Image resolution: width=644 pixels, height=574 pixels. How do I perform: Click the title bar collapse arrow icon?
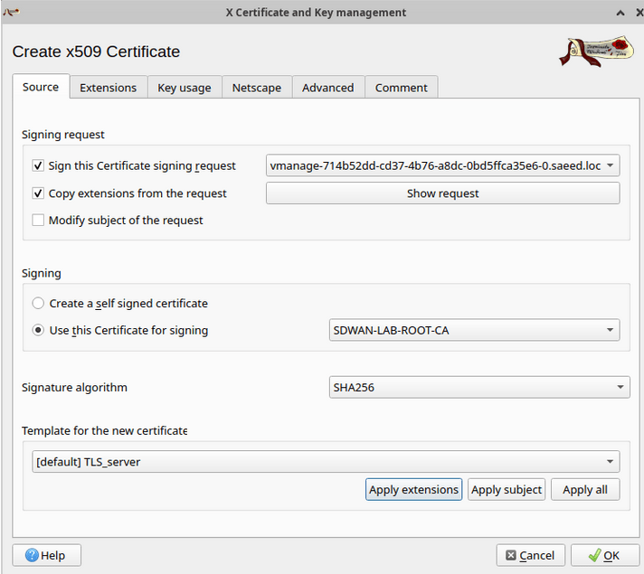click(620, 13)
